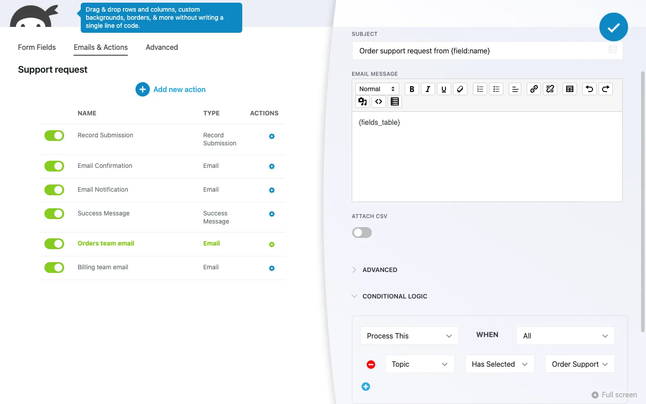The width and height of the screenshot is (646, 404).
Task: Open paragraph alignment options
Action: [x=515, y=89]
